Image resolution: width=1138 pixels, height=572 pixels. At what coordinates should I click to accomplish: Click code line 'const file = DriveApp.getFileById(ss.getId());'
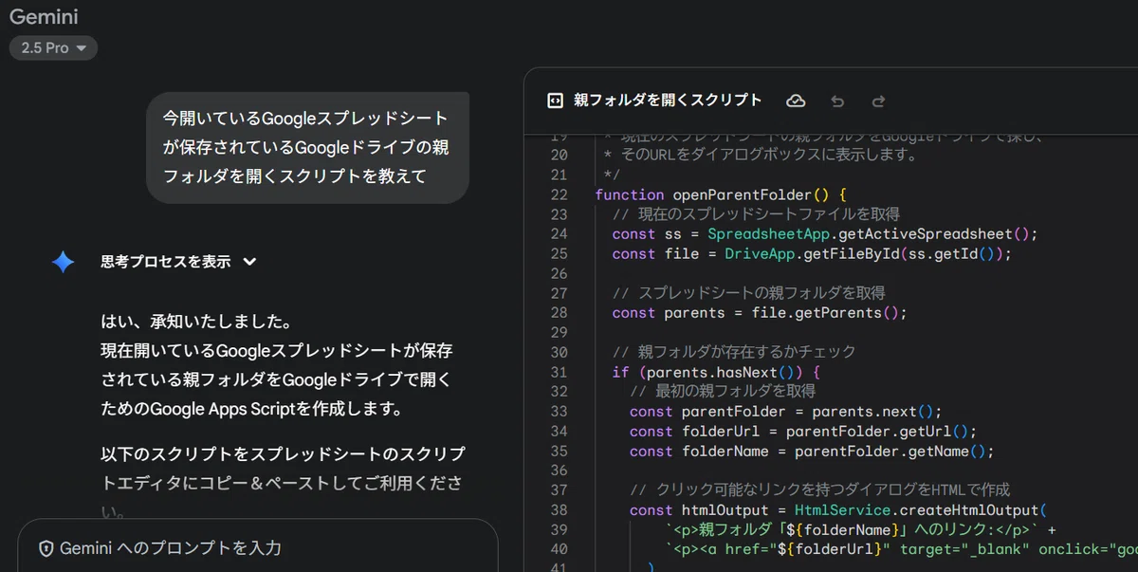(x=812, y=253)
